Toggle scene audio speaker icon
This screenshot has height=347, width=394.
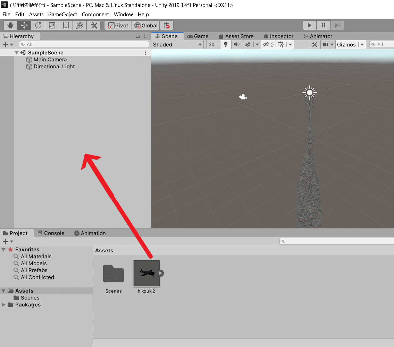tap(237, 45)
